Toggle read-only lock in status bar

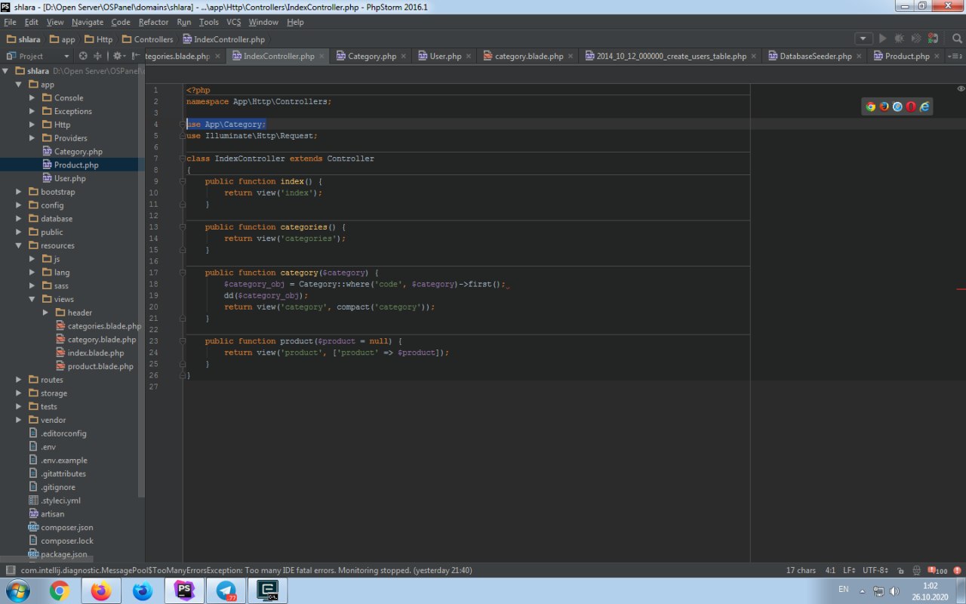tap(901, 571)
